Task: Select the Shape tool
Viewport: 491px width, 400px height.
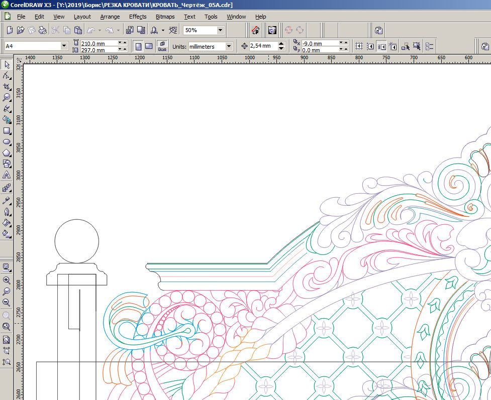Action: (7, 76)
